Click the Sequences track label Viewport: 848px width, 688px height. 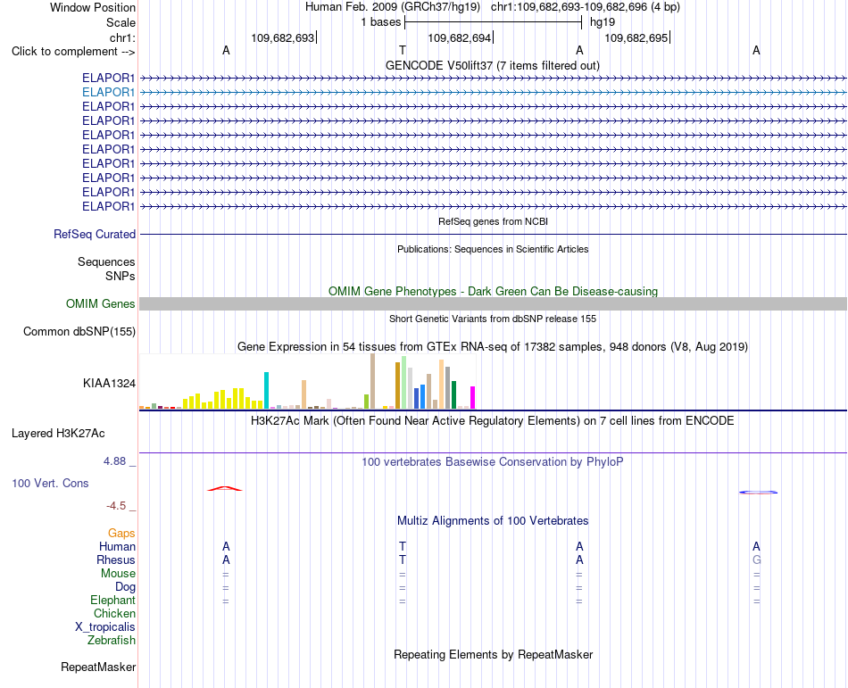pyautogui.click(x=106, y=262)
